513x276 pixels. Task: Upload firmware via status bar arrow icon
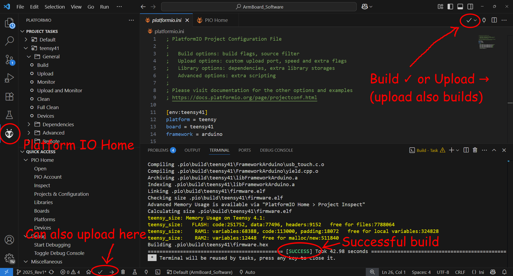click(x=112, y=271)
